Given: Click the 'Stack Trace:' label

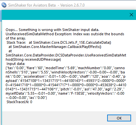Looking at the screenshot, I should click(x=16, y=42).
